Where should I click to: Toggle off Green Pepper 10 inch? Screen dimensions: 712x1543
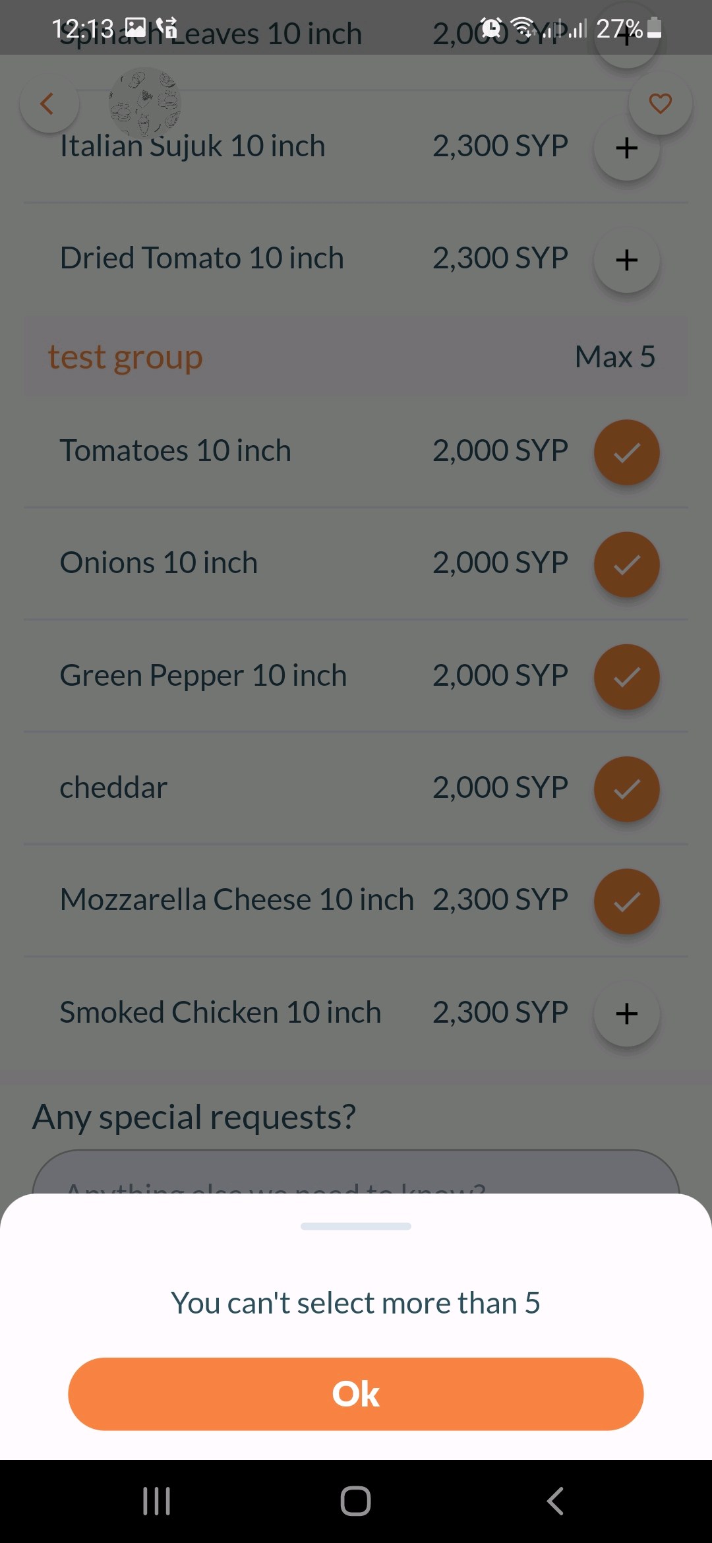(626, 677)
